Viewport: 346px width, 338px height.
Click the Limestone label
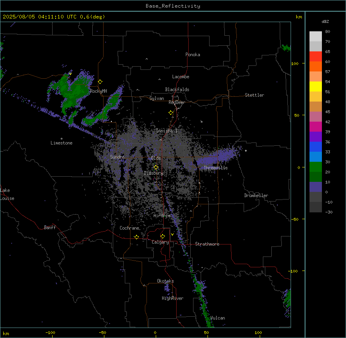[61, 143]
